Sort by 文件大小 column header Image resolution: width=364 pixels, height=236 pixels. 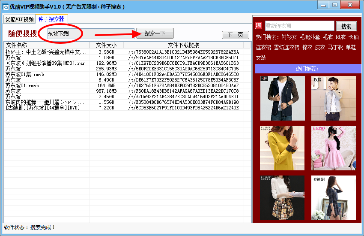pyautogui.click(x=107, y=45)
